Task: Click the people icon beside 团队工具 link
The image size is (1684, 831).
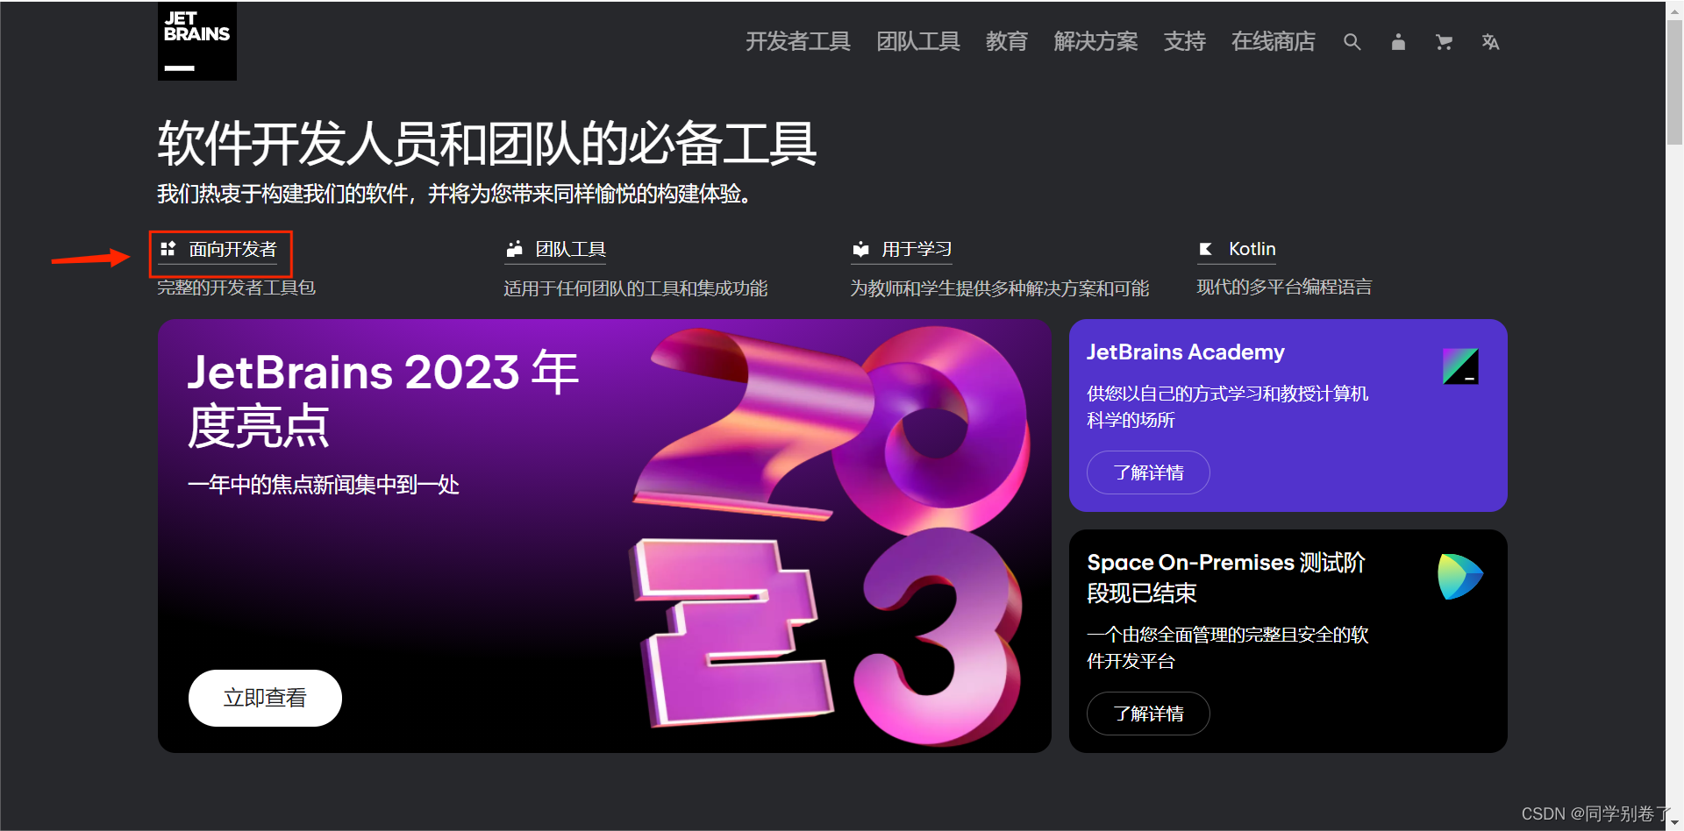Action: (515, 249)
